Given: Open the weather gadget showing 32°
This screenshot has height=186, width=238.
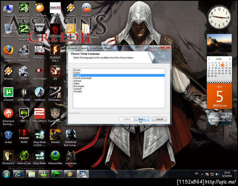Looking at the screenshot, I should click(x=219, y=119).
